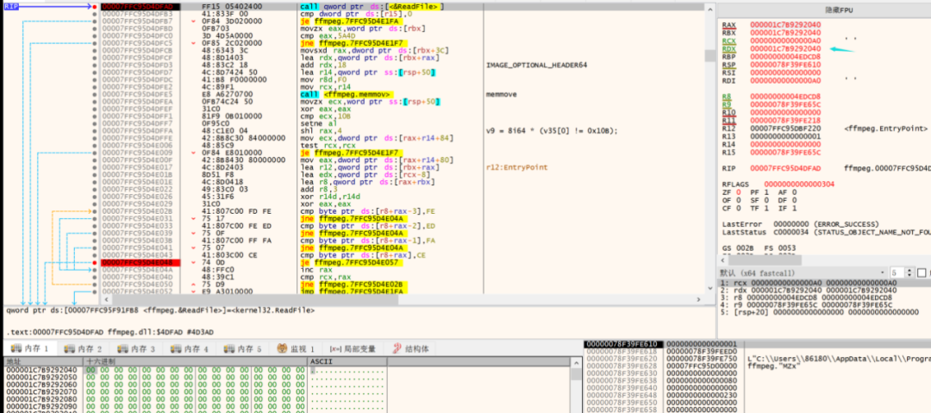This screenshot has height=413, width=931.
Task: Toggle the red breakpoint dot at 00007FFC95D4DFAD
Action: [95, 7]
